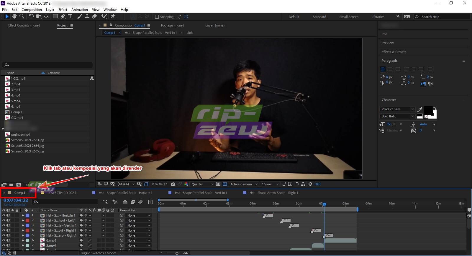Mute audio of layer 7 5.mp4
Viewport: 472px width, 256px height.
click(8, 245)
